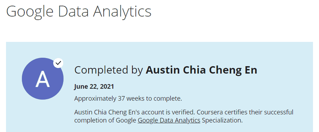Click the purple profile avatar circle
Screen dimensions: 319x132
point(43,78)
